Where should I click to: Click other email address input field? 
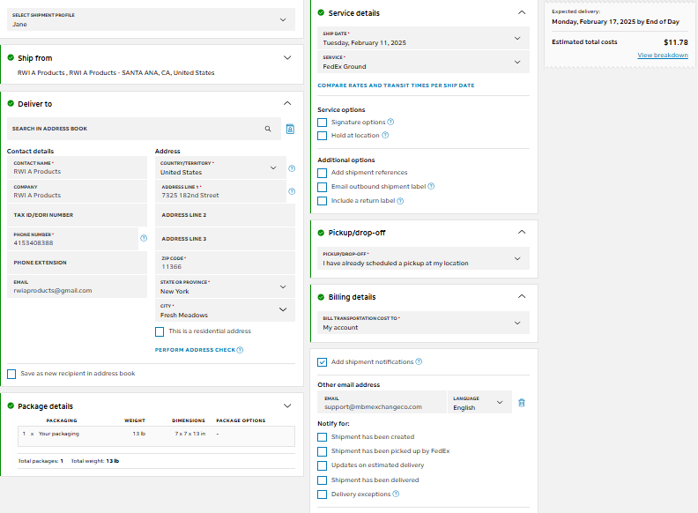[382, 403]
